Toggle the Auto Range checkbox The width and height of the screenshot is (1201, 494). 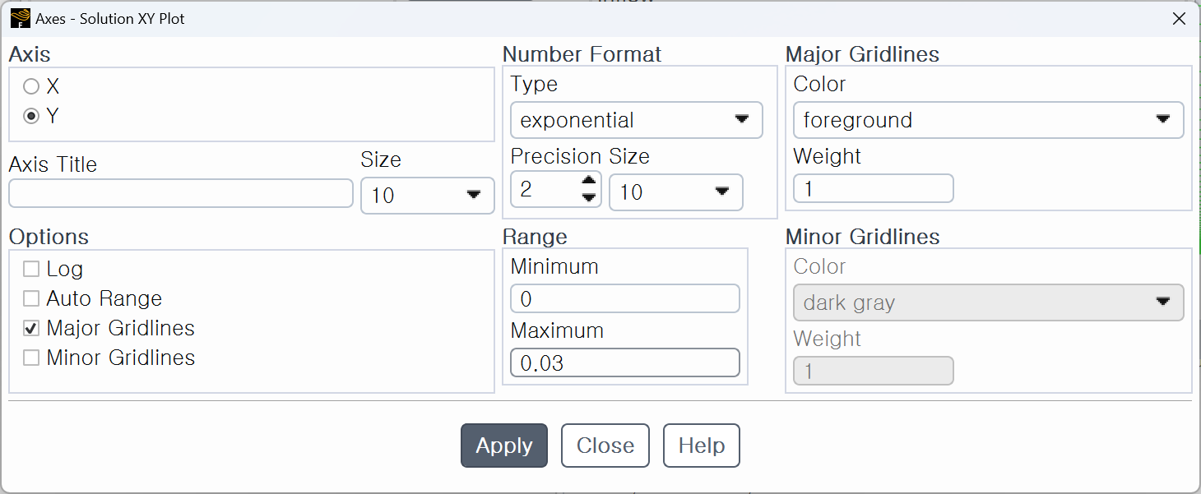coord(31,298)
